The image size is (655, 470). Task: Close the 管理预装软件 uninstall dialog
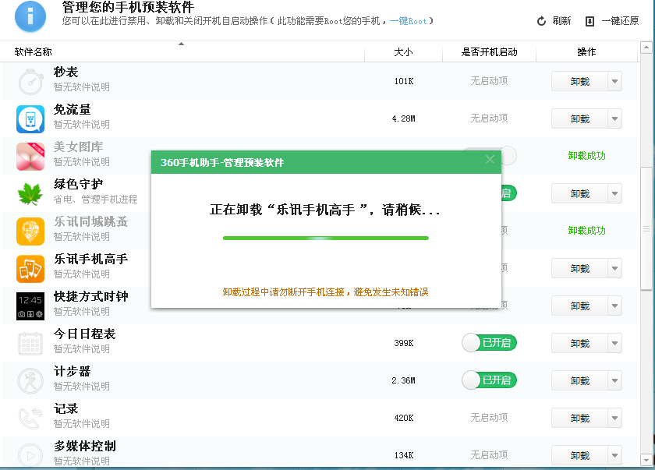(x=490, y=160)
